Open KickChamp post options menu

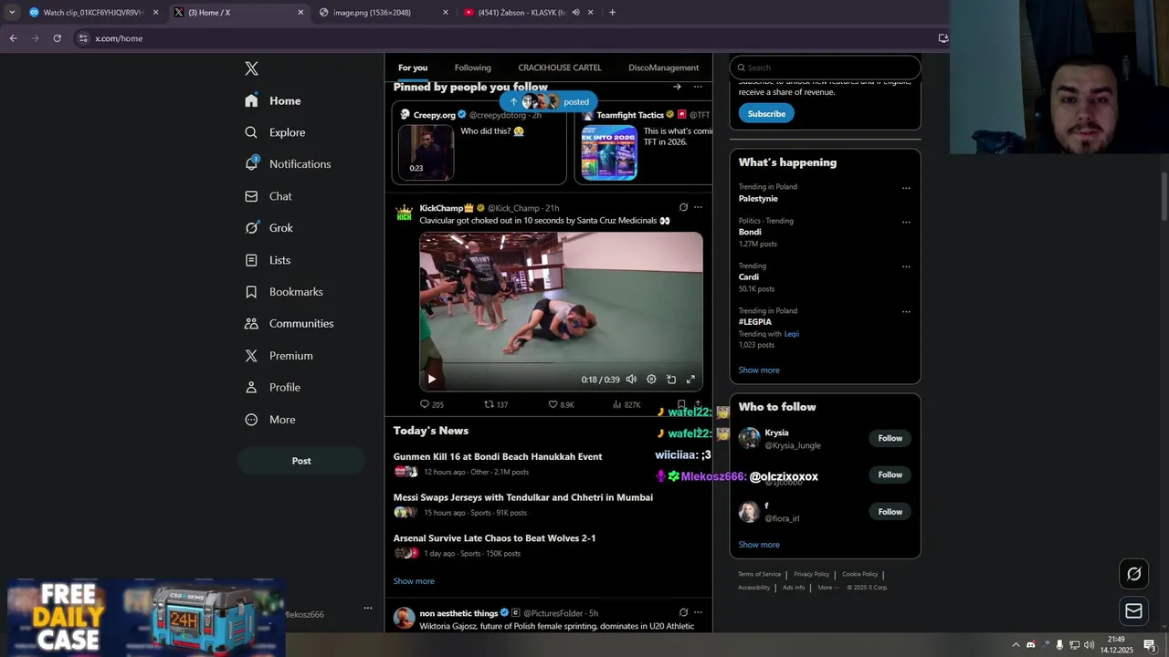[698, 207]
